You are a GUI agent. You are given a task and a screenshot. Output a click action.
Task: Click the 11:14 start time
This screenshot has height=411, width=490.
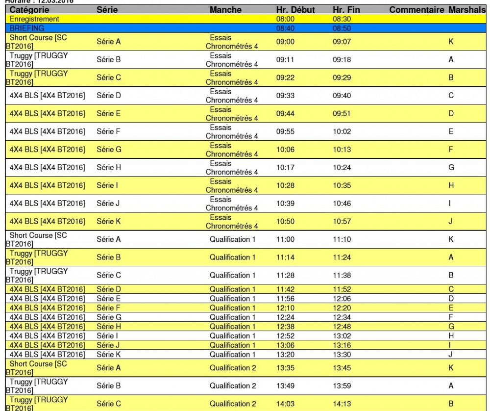click(x=285, y=257)
